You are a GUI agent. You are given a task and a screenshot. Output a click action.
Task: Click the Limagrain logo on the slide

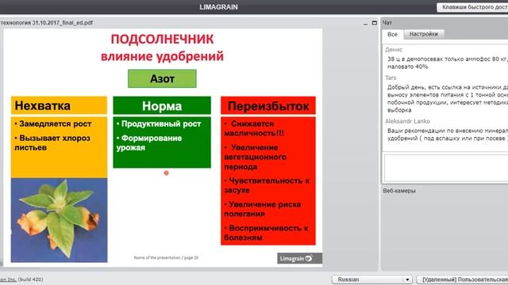coord(300,258)
